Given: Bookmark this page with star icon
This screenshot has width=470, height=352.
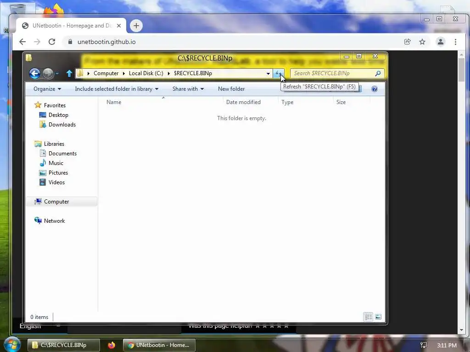Looking at the screenshot, I should click(x=422, y=42).
